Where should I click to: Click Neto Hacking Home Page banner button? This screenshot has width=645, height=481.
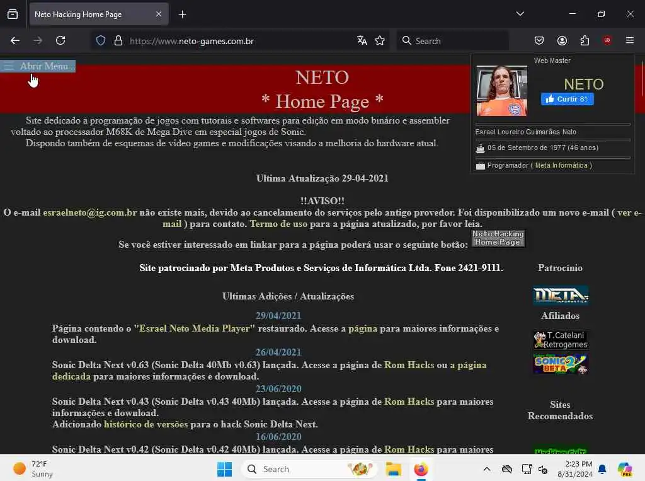(498, 238)
